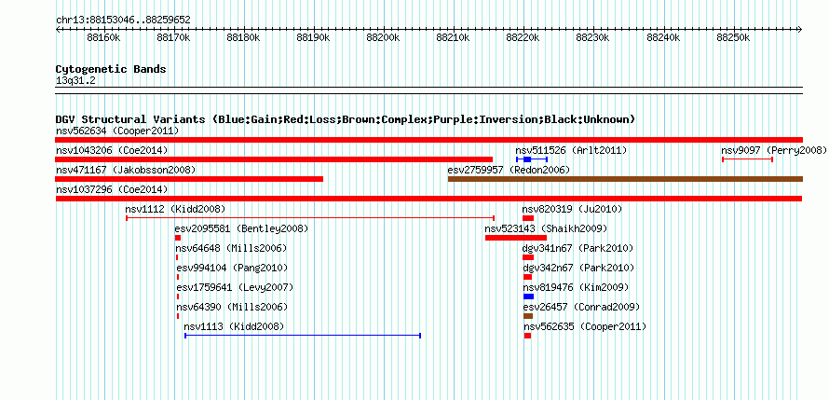829x400 pixels.
Task: Click the 88210k ruler position
Action: (x=453, y=37)
